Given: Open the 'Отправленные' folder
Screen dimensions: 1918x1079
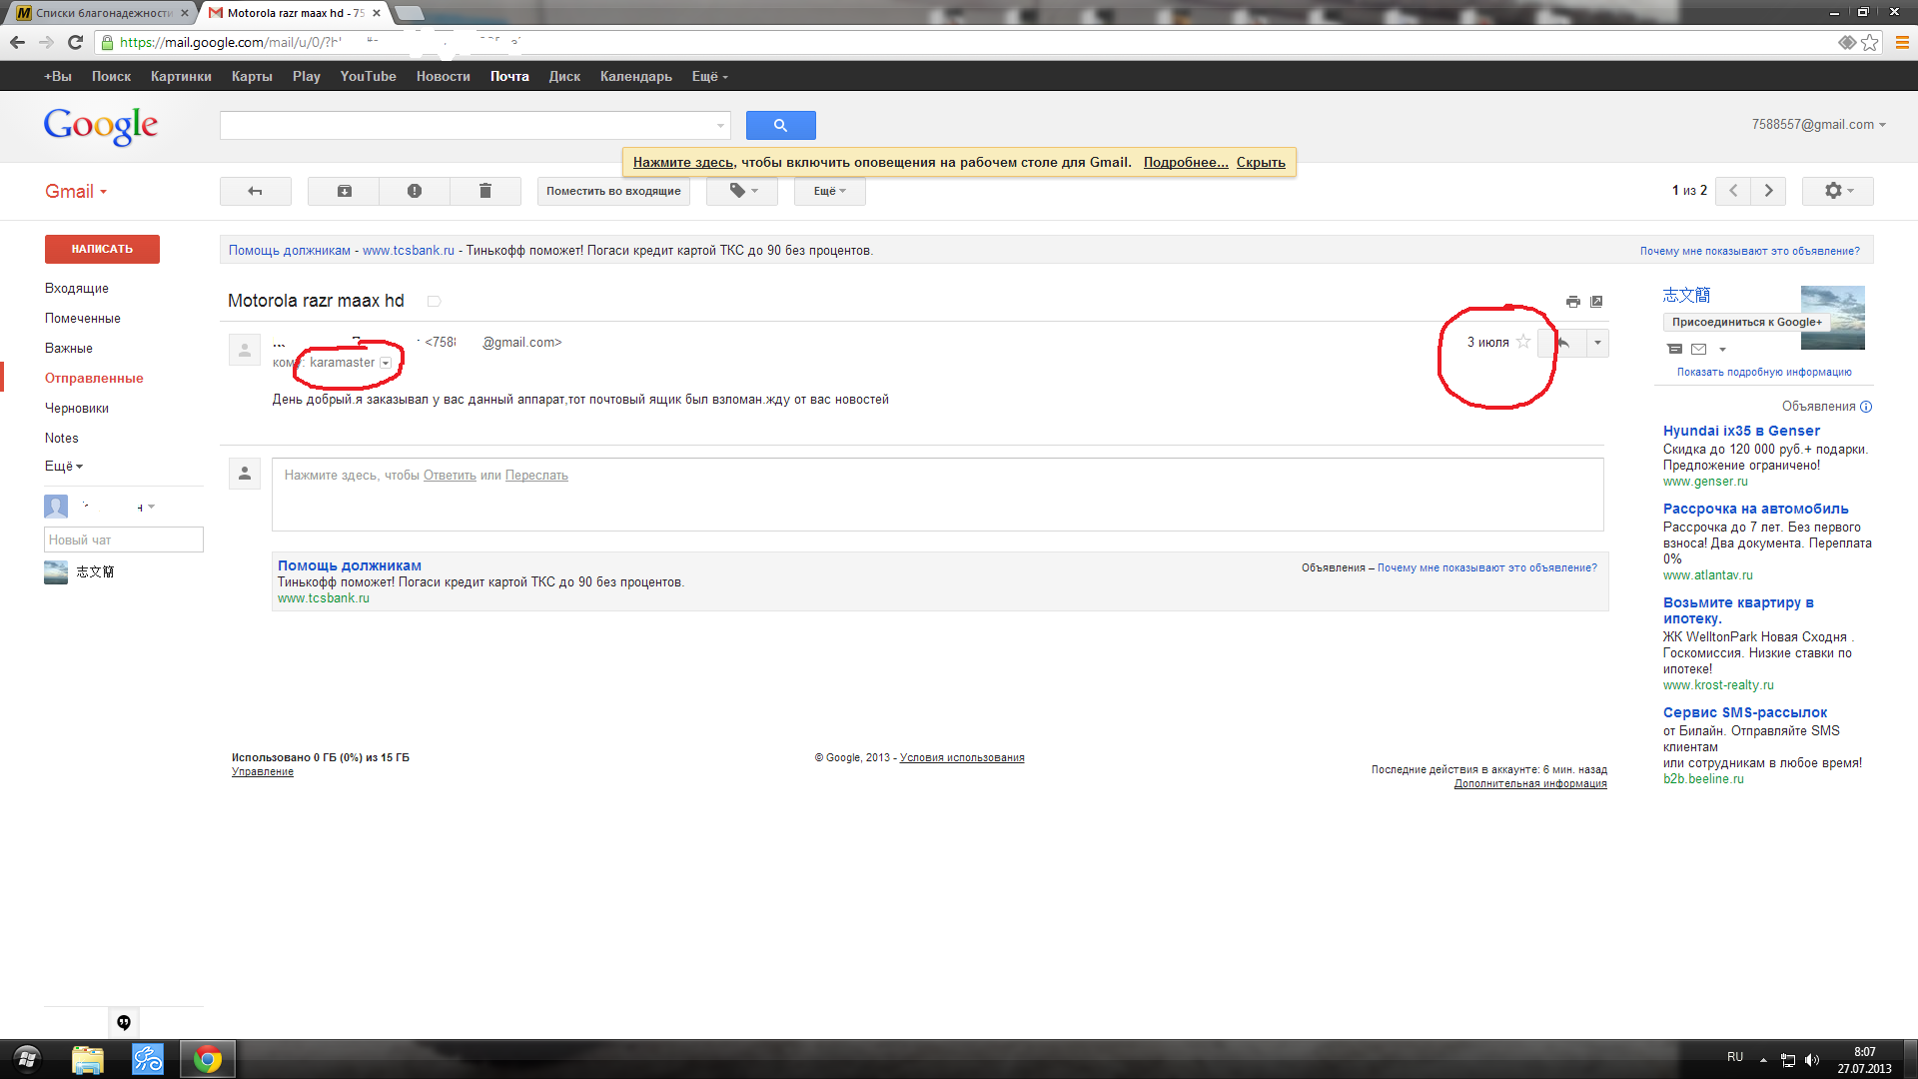Looking at the screenshot, I should coord(94,378).
